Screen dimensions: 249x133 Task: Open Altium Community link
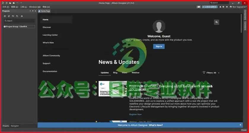click(x=51, y=56)
